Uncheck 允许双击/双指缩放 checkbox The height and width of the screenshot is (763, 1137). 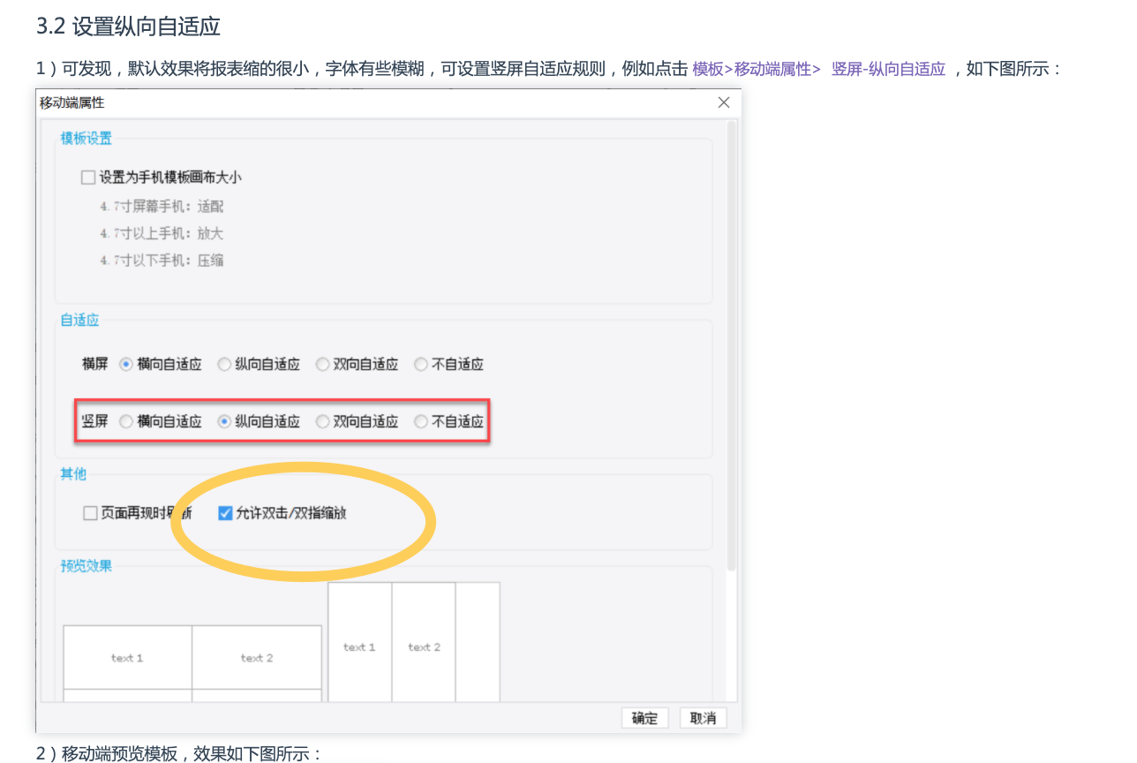tap(225, 513)
